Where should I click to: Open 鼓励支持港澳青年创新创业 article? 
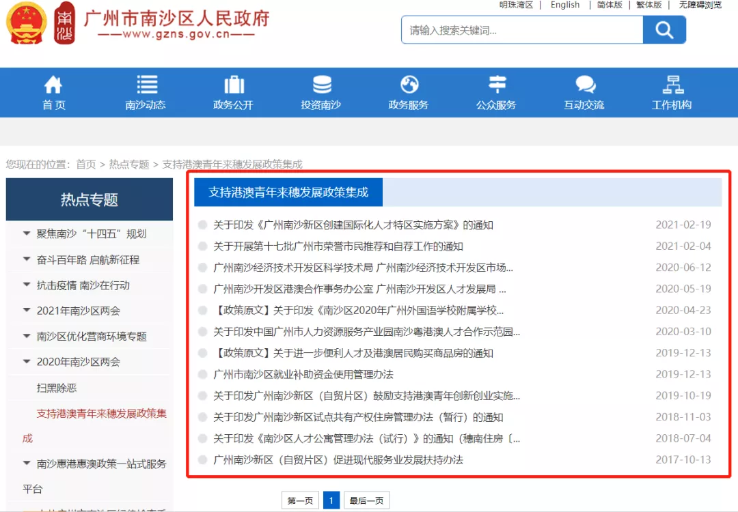[x=367, y=396]
